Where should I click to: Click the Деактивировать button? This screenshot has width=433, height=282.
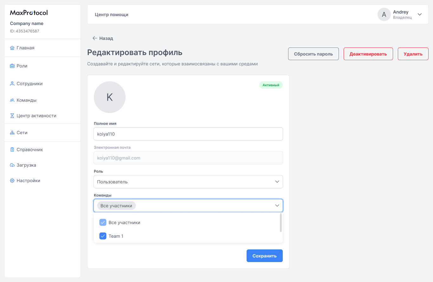point(368,54)
